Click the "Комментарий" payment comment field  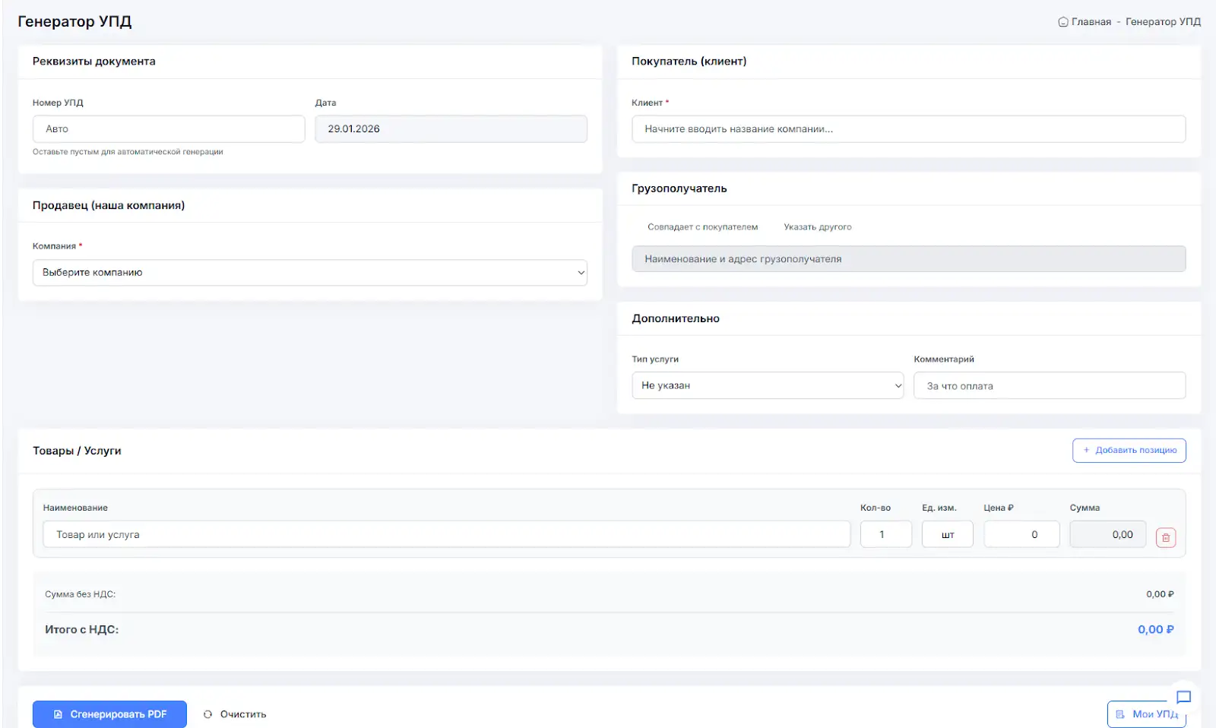[1049, 386]
